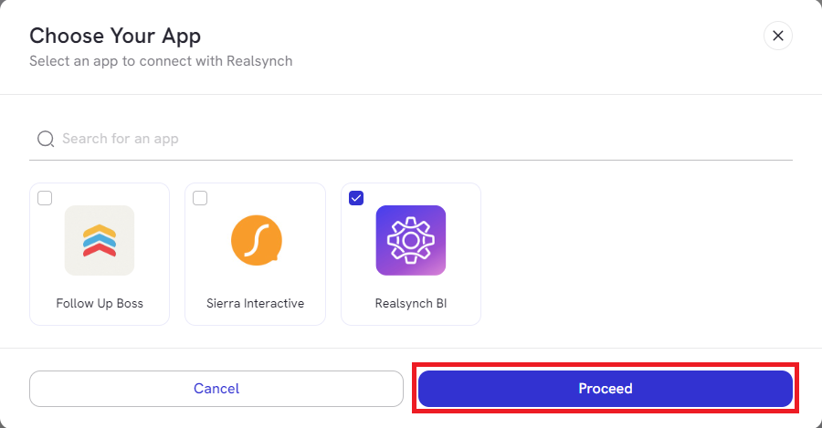
Task: Click the Select an app subtitle text
Action: pos(161,61)
